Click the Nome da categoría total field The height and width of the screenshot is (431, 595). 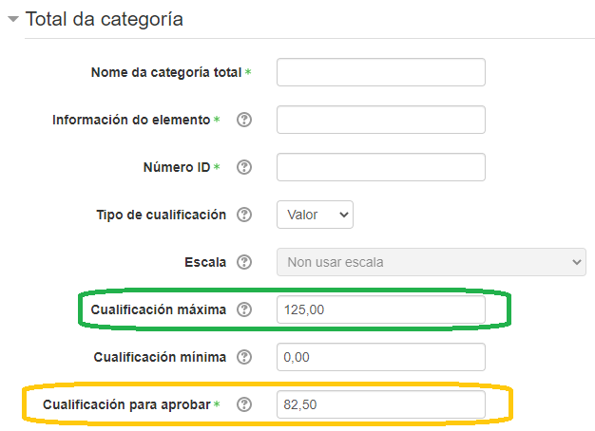380,72
